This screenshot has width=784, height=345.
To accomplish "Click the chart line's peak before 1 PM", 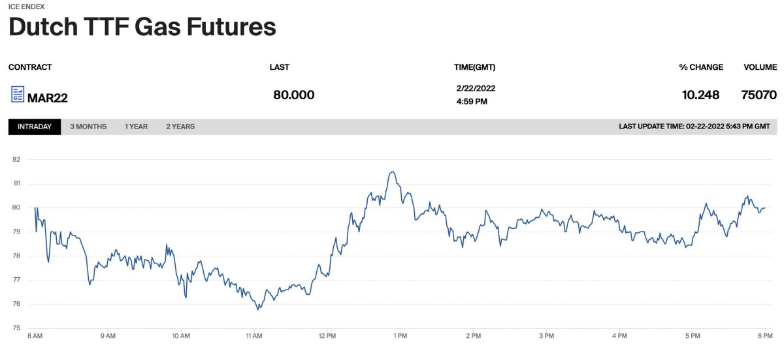I will click(x=391, y=172).
